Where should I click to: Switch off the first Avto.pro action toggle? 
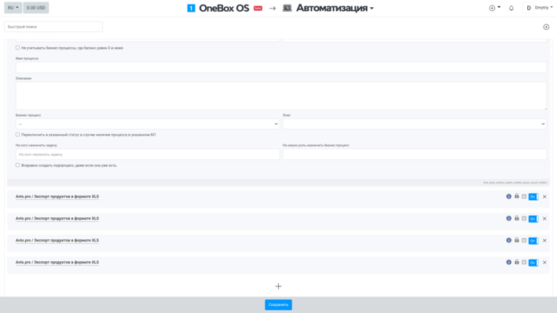533,197
